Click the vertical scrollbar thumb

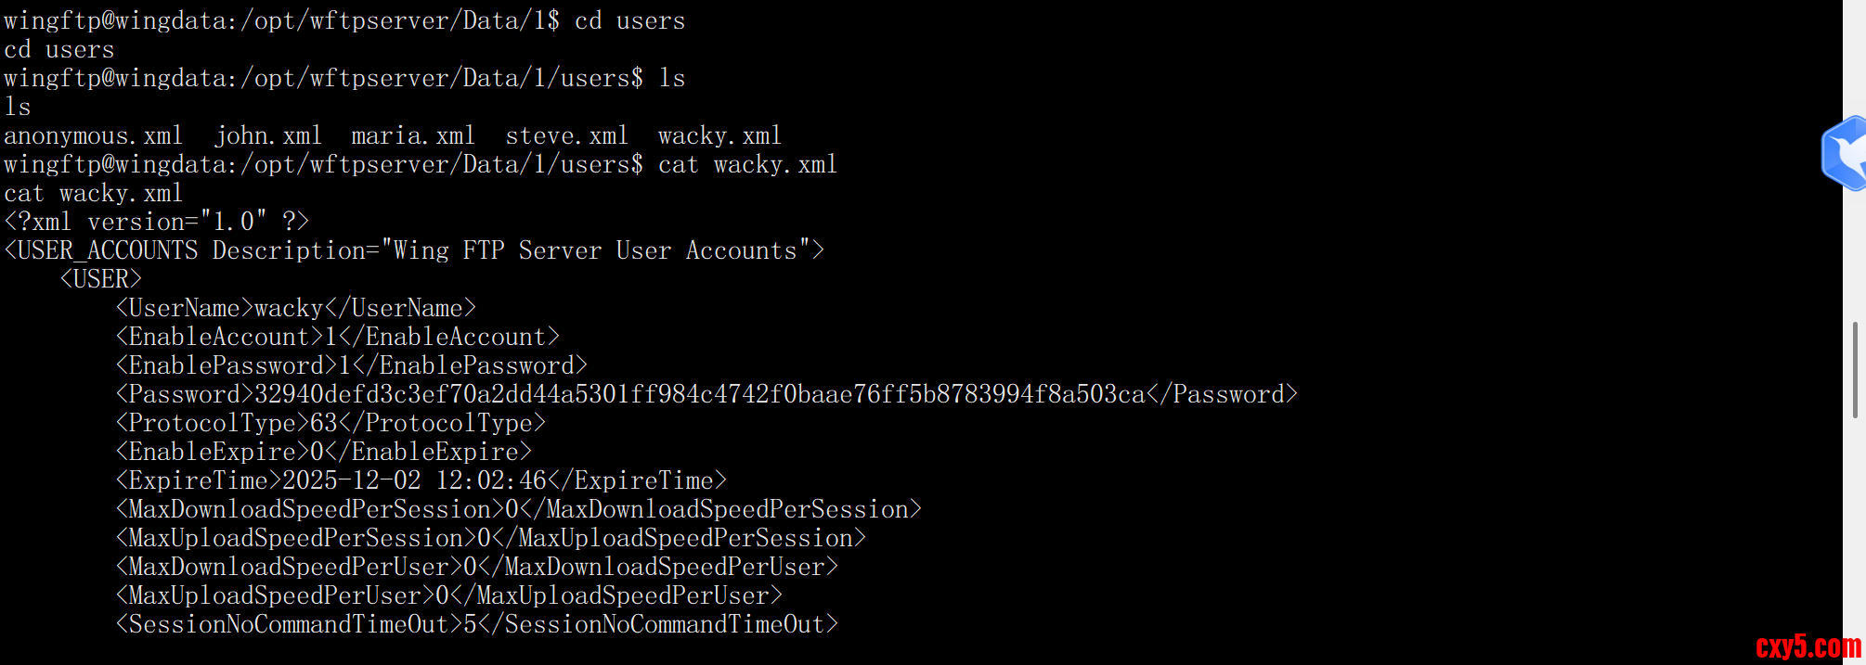[x=1854, y=370]
